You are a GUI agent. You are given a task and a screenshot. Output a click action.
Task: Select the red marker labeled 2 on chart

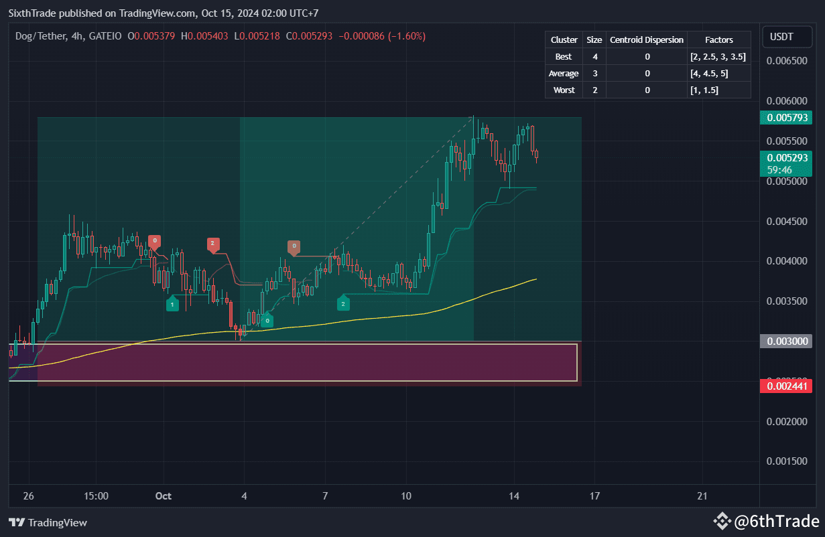213,244
